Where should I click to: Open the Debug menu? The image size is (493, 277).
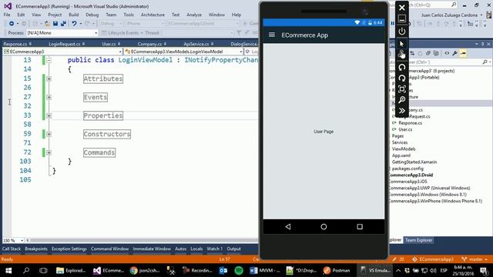tap(92, 15)
